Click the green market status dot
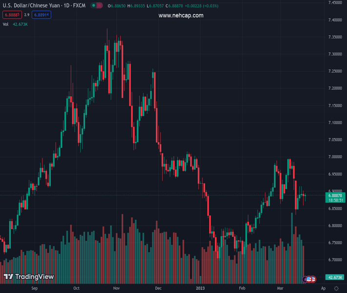This screenshot has width=347, height=293. [x=94, y=5]
